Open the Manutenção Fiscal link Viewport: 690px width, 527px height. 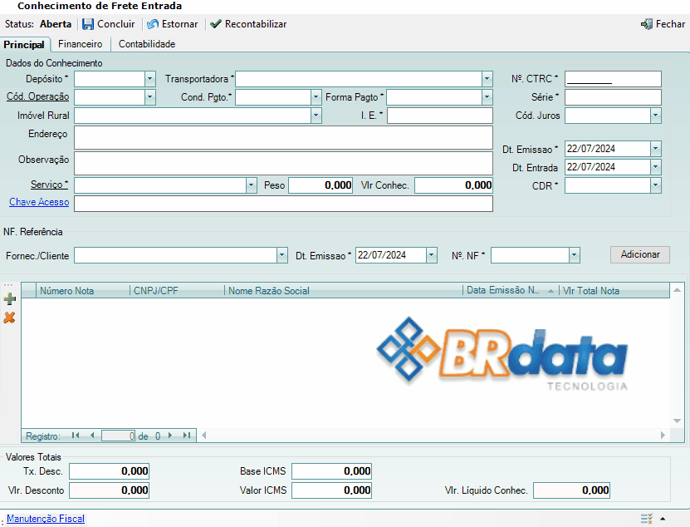(46, 519)
